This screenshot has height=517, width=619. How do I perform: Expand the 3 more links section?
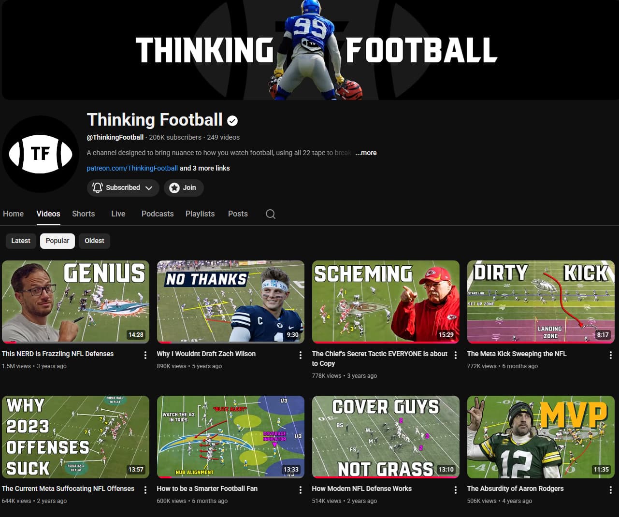coord(204,168)
